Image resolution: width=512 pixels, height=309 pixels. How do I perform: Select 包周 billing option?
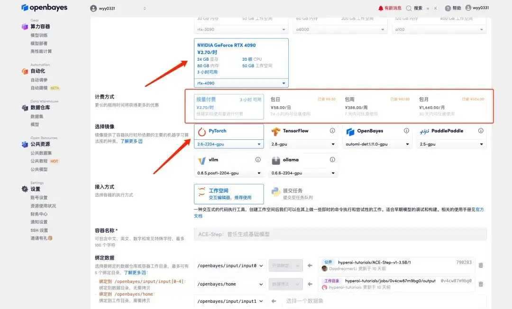(x=377, y=106)
